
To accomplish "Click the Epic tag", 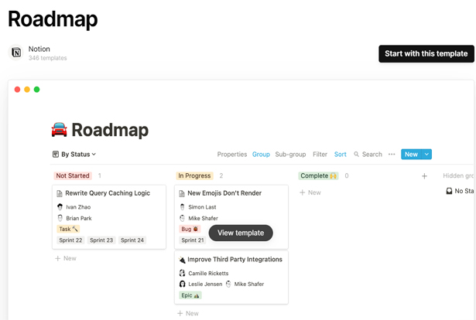I will point(190,295).
